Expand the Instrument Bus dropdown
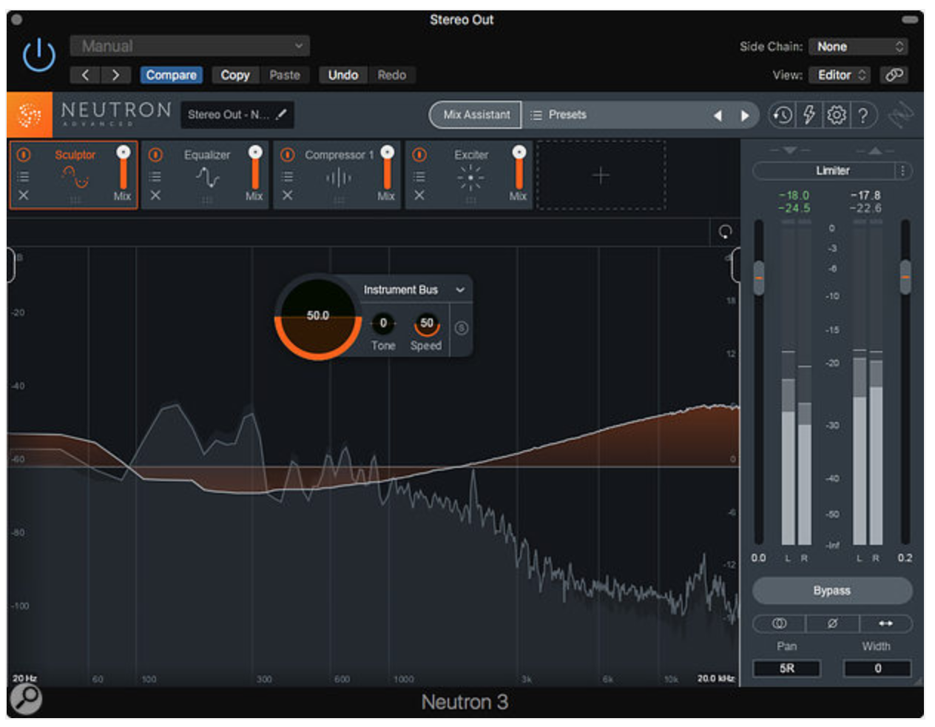 (460, 289)
